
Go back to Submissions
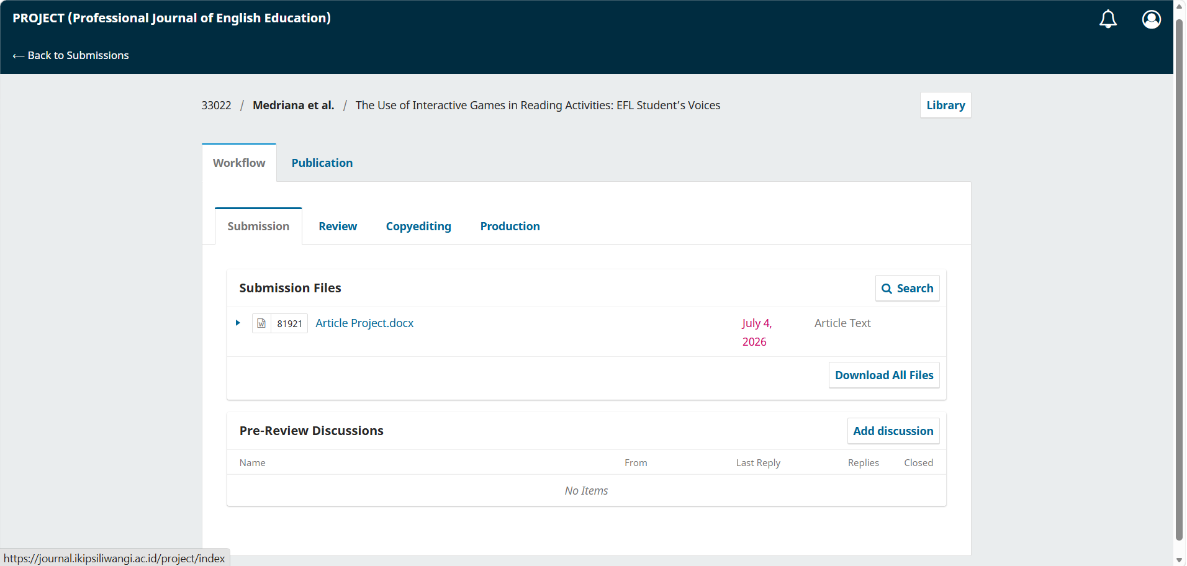pos(71,55)
